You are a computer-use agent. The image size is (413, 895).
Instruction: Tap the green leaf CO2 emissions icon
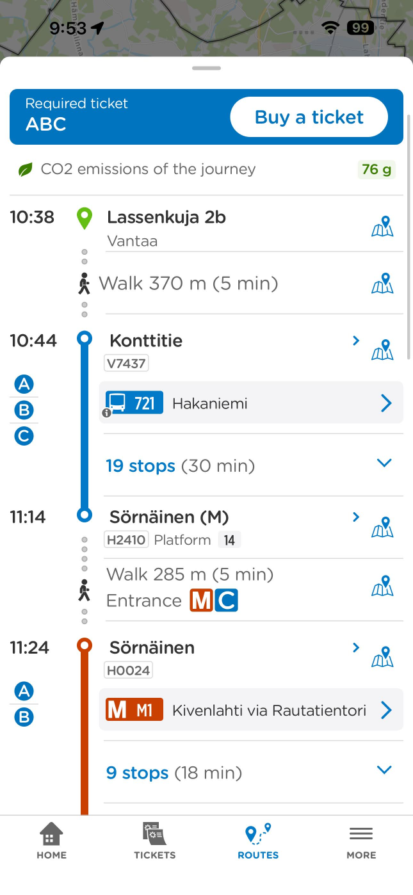tap(25, 170)
